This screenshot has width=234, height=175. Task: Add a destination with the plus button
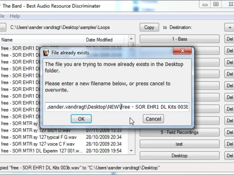229,27
